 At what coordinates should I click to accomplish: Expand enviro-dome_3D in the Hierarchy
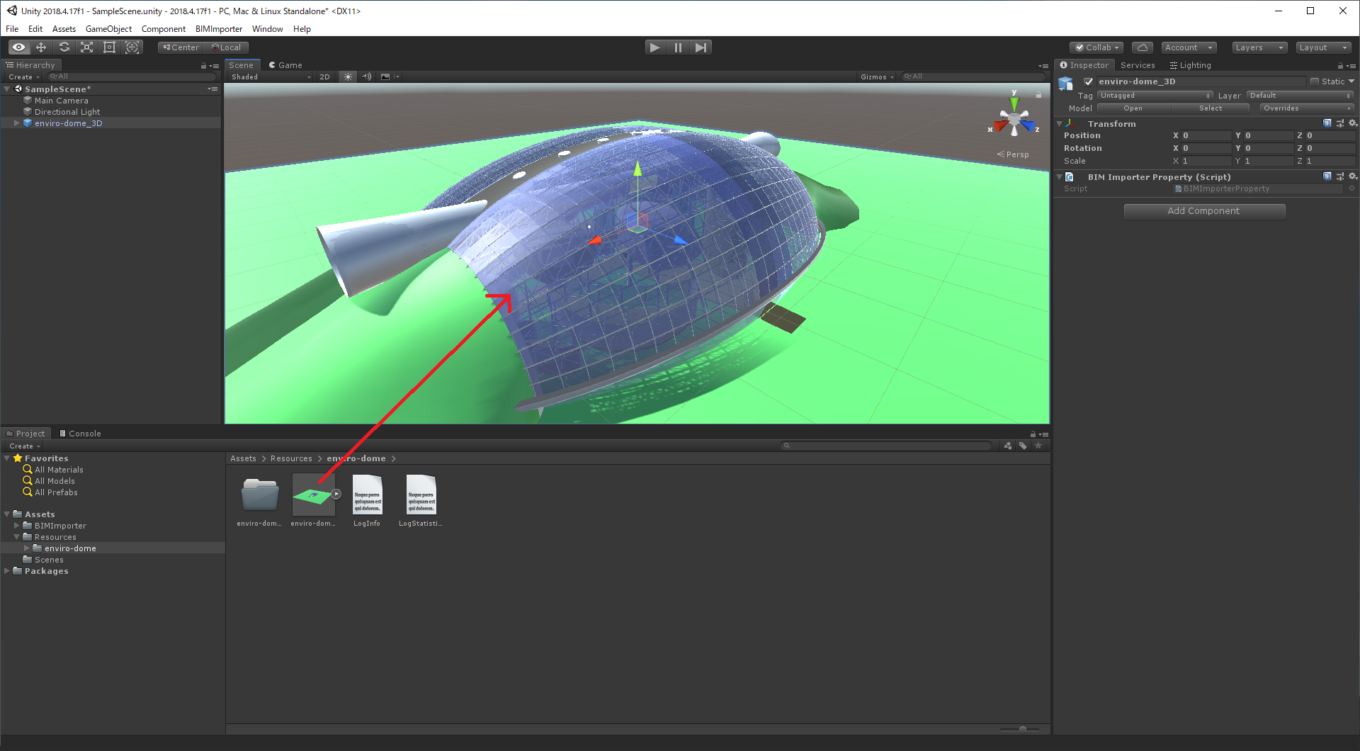click(x=16, y=123)
